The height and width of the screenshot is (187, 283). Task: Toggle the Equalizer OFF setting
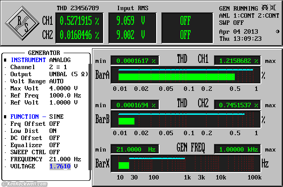[55, 145]
